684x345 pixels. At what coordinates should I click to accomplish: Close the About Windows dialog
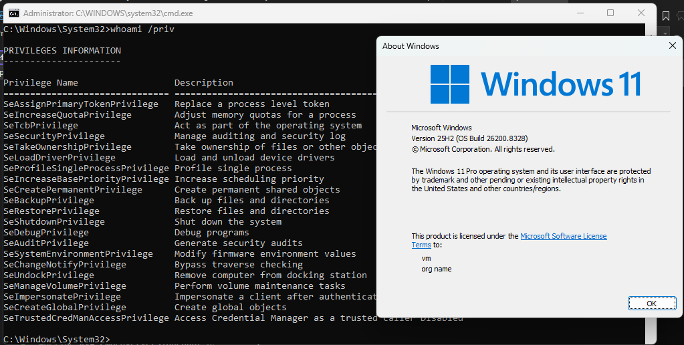[672, 45]
